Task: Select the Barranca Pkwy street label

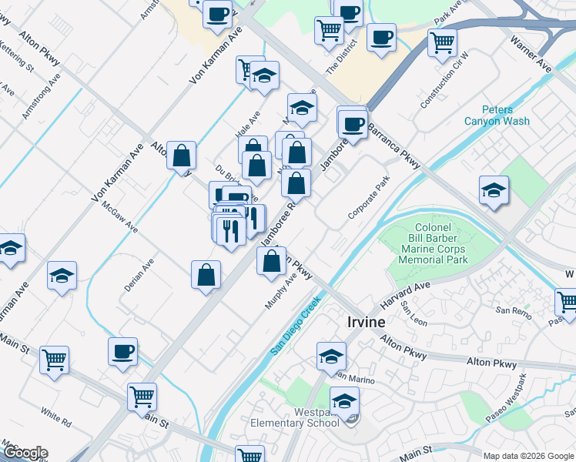Action: point(393,146)
